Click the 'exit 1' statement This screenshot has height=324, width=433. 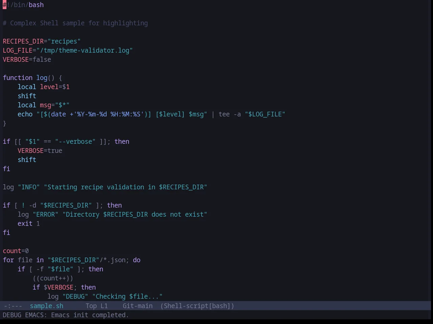(x=29, y=223)
